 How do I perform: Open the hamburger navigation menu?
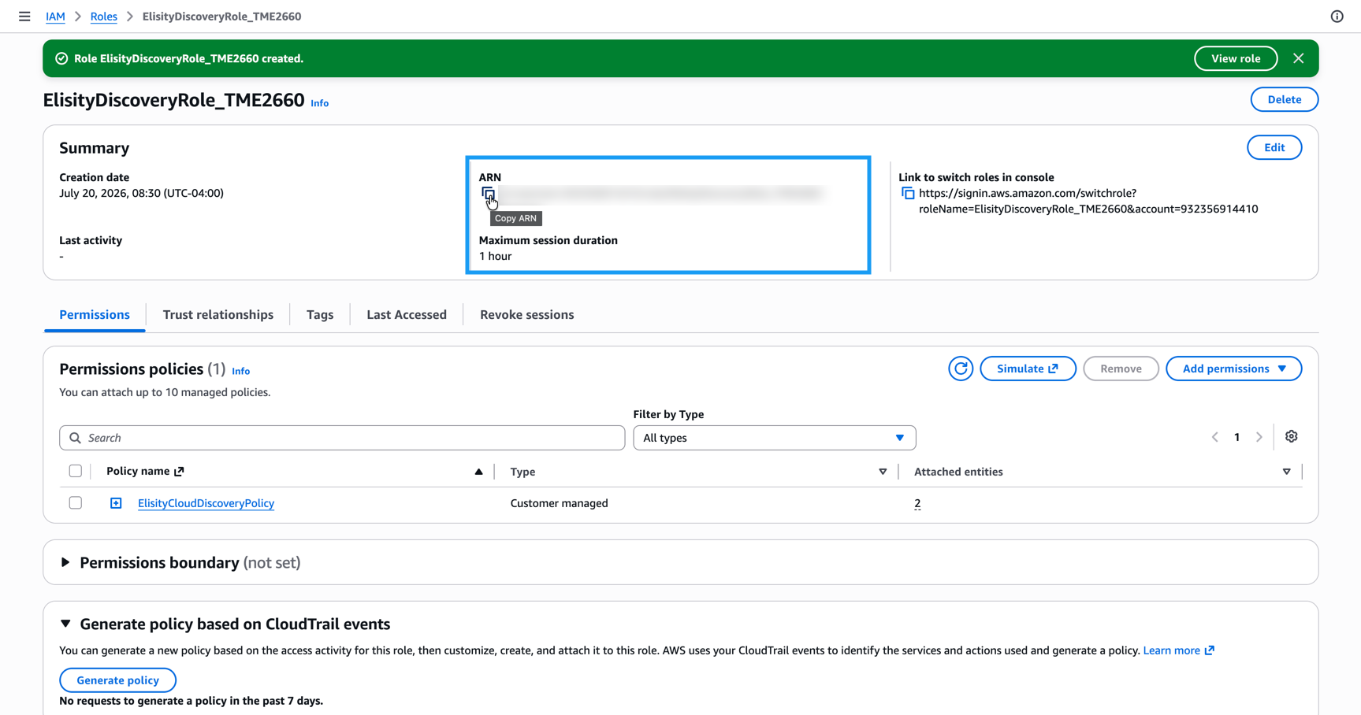(x=24, y=17)
